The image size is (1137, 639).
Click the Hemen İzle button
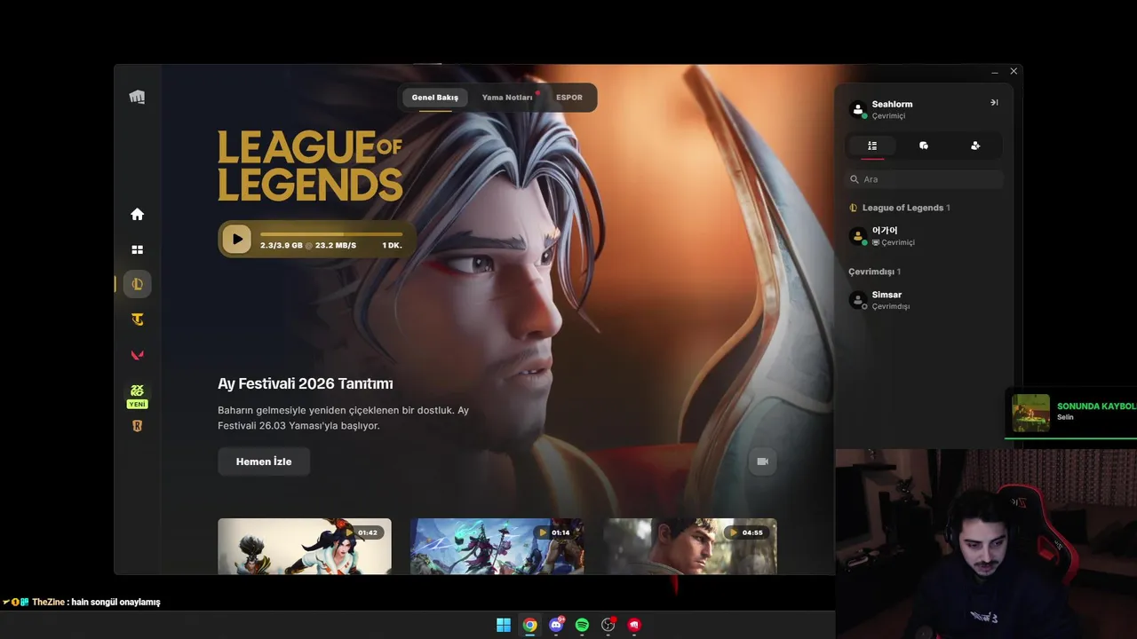[264, 461]
